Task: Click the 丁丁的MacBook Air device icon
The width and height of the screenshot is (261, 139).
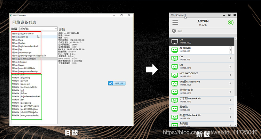Action: coord(175,100)
